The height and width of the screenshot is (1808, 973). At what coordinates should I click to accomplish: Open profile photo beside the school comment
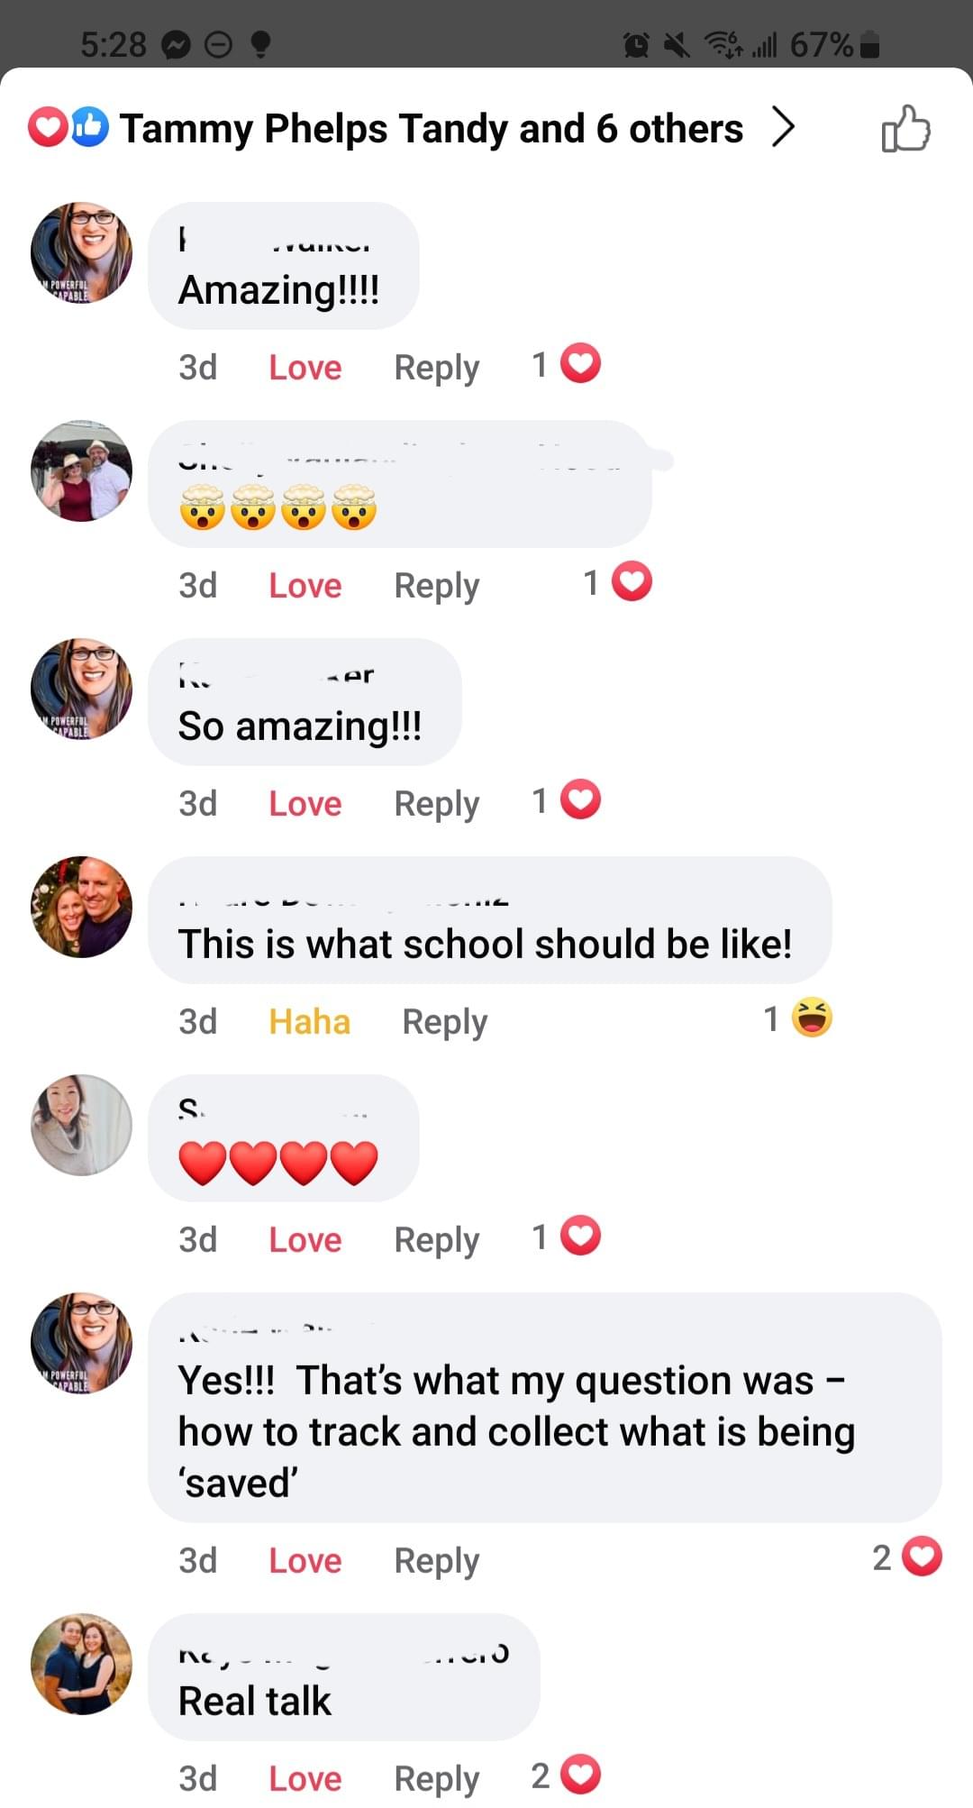[81, 907]
